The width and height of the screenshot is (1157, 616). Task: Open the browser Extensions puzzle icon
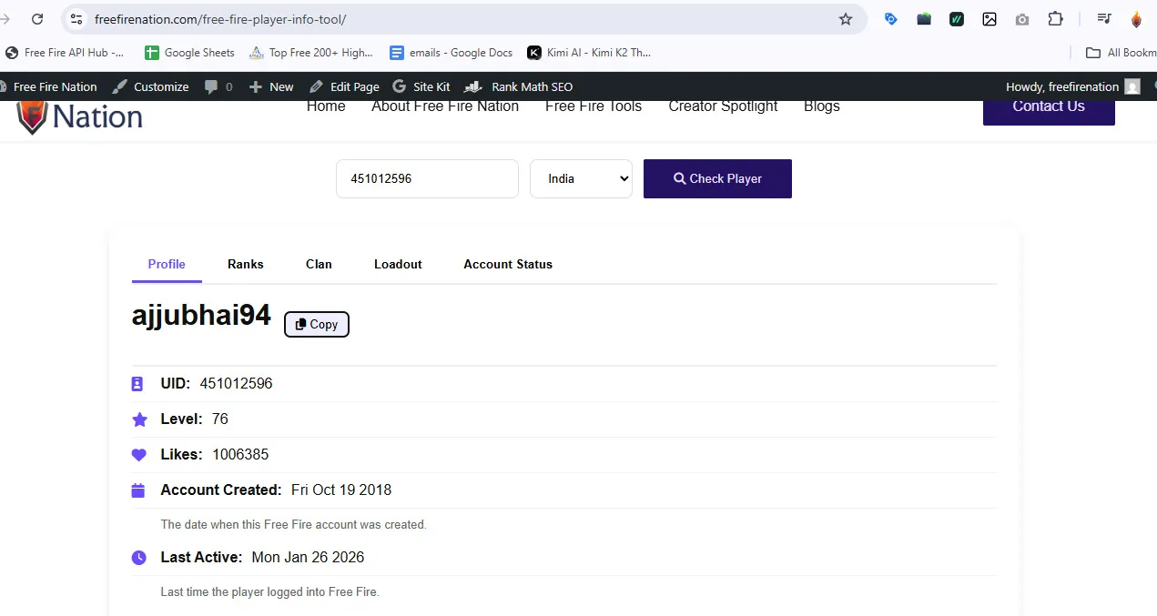(x=1055, y=19)
